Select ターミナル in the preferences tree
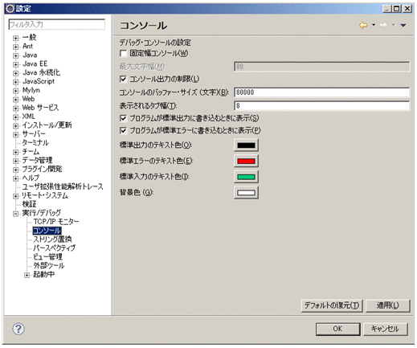Image resolution: width=417 pixels, height=348 pixels. [x=35, y=142]
